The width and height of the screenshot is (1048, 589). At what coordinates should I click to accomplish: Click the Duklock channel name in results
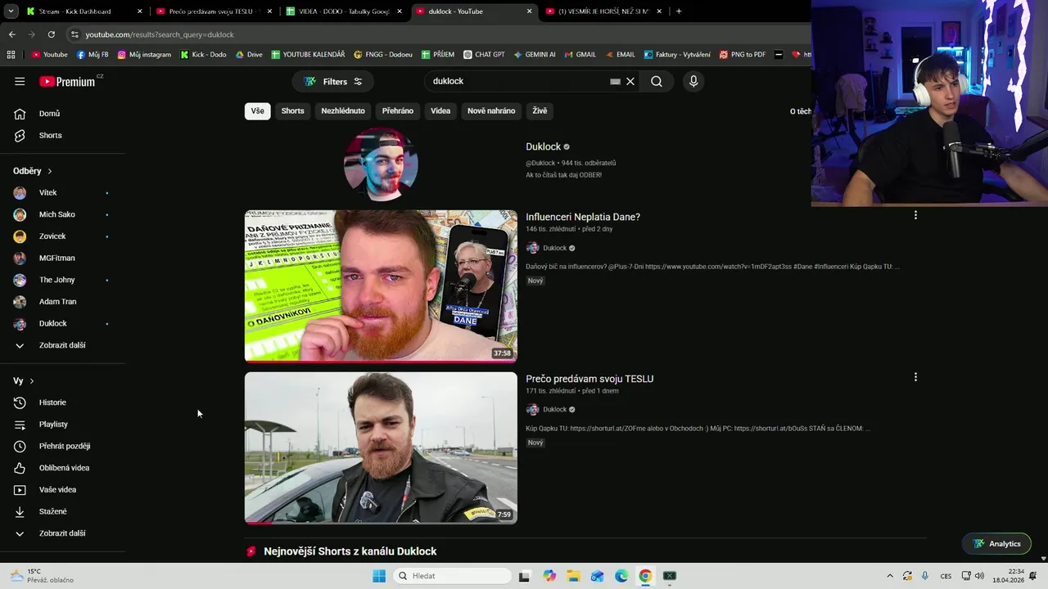pyautogui.click(x=543, y=146)
